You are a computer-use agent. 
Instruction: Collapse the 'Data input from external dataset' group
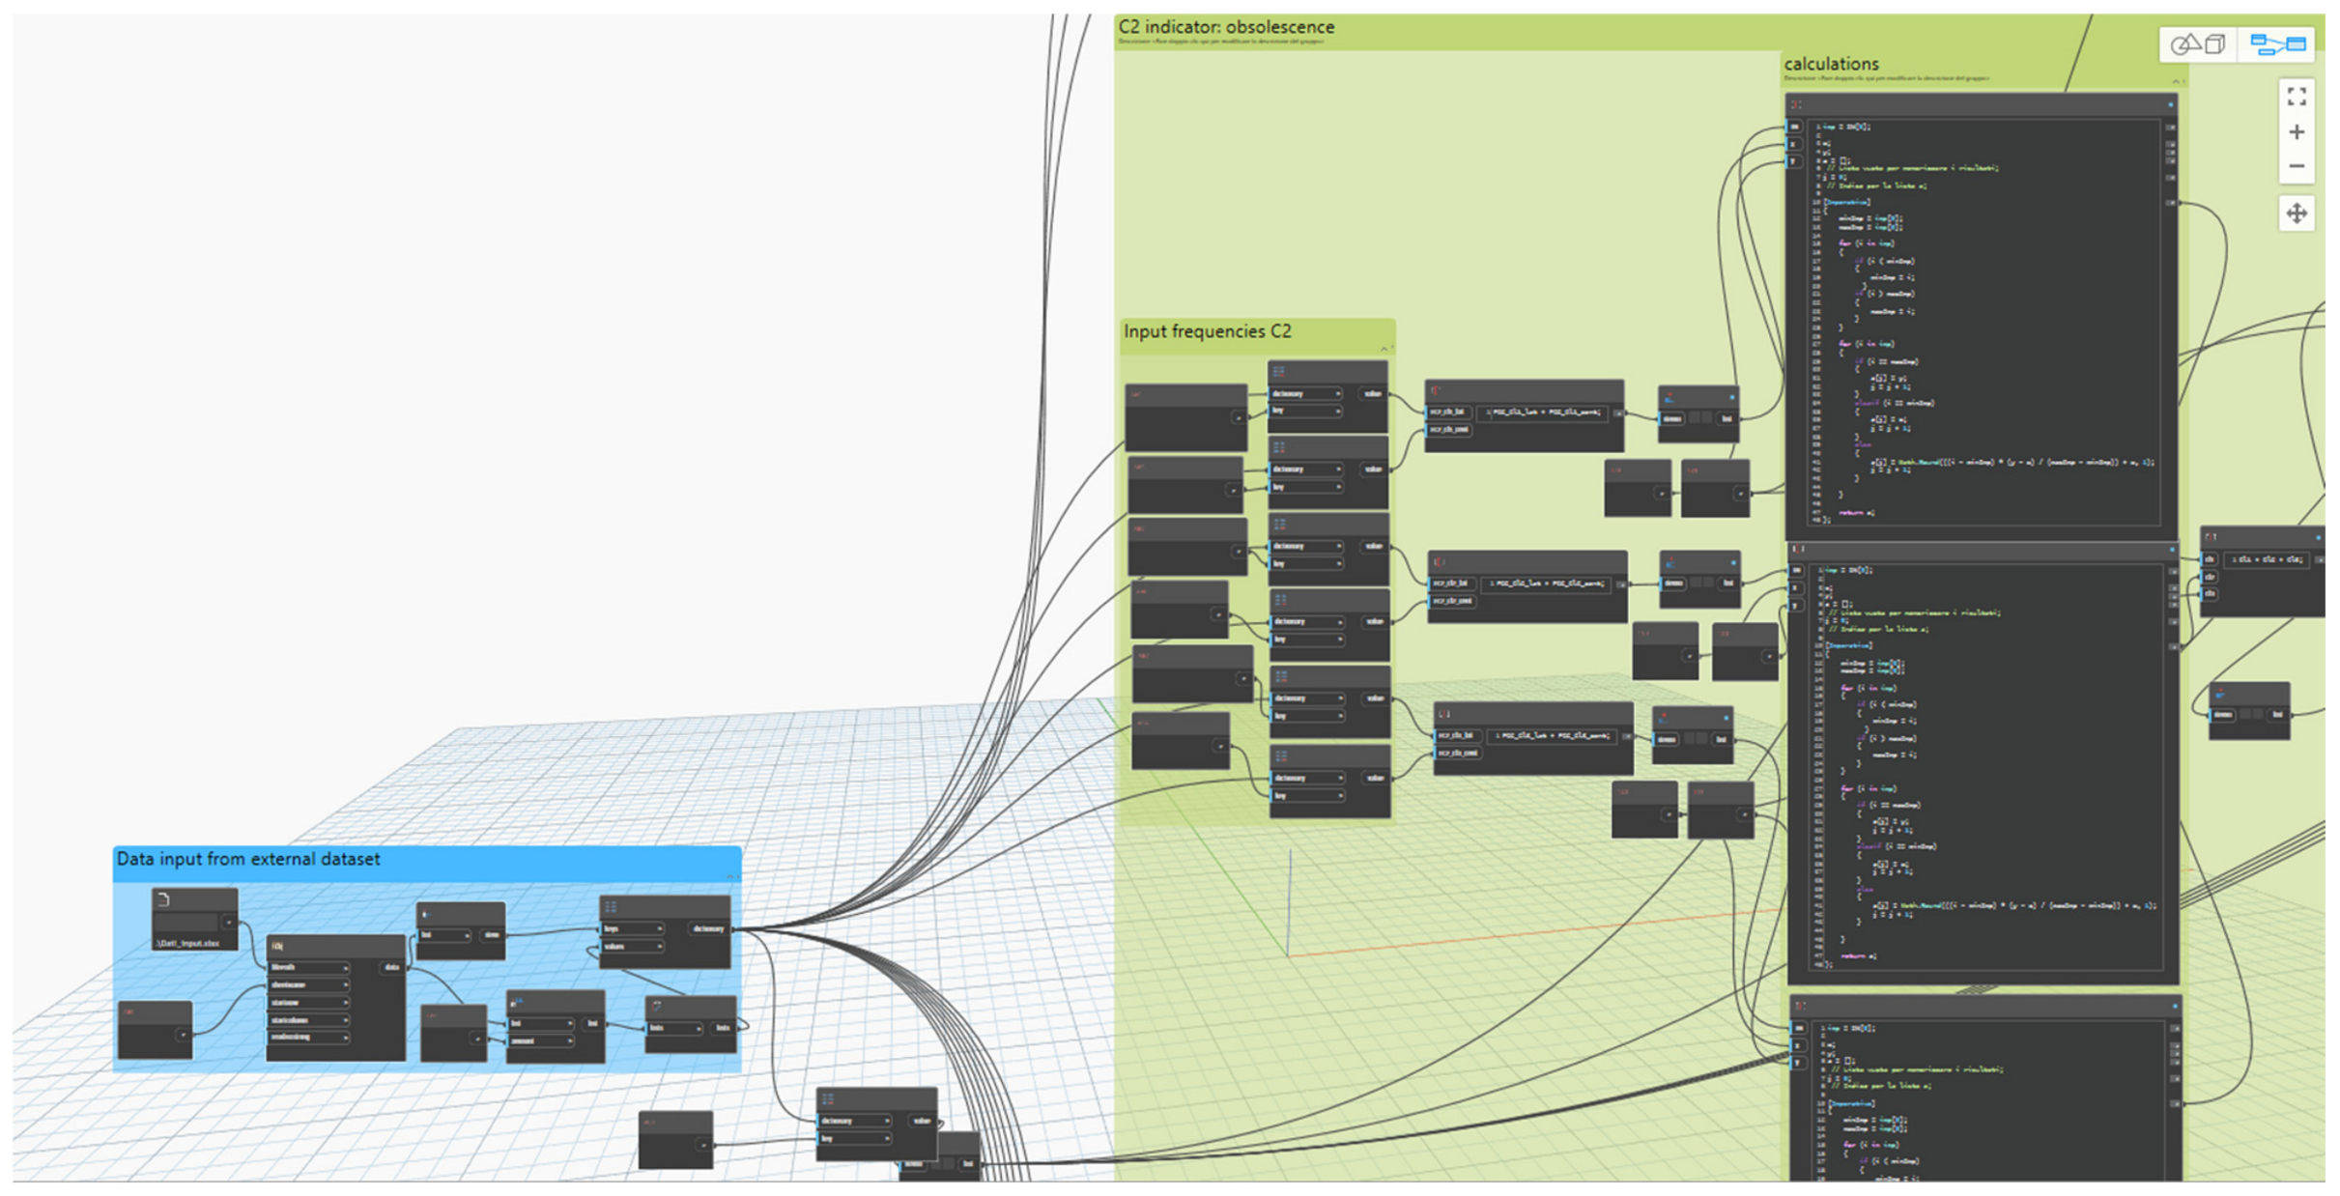tap(731, 876)
